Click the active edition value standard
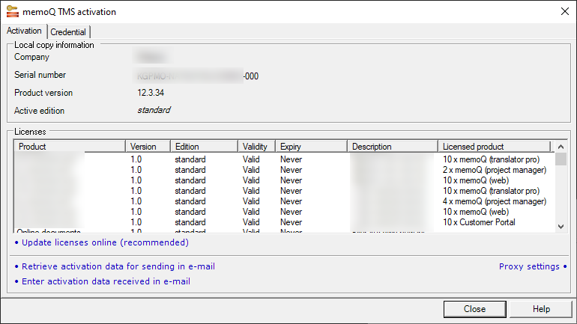 pos(154,110)
